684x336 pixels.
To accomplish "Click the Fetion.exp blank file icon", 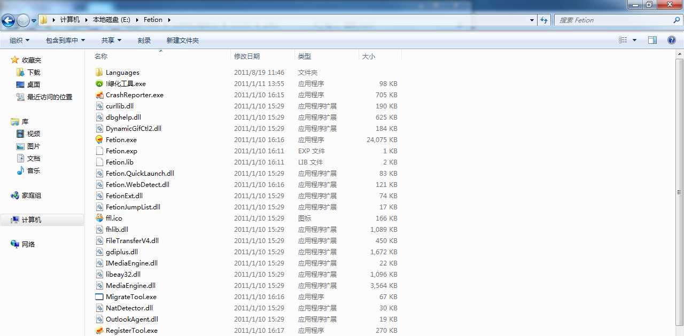I will pos(99,151).
